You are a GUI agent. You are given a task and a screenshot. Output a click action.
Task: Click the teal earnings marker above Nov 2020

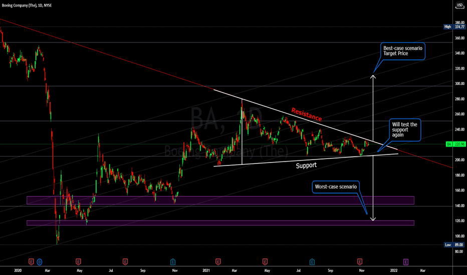[173, 262]
